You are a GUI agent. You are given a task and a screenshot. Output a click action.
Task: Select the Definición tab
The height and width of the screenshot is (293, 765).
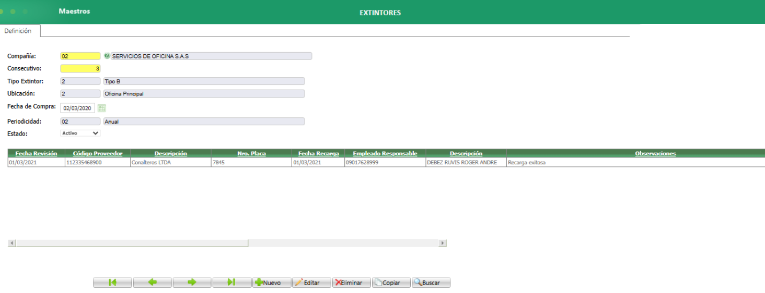18,31
